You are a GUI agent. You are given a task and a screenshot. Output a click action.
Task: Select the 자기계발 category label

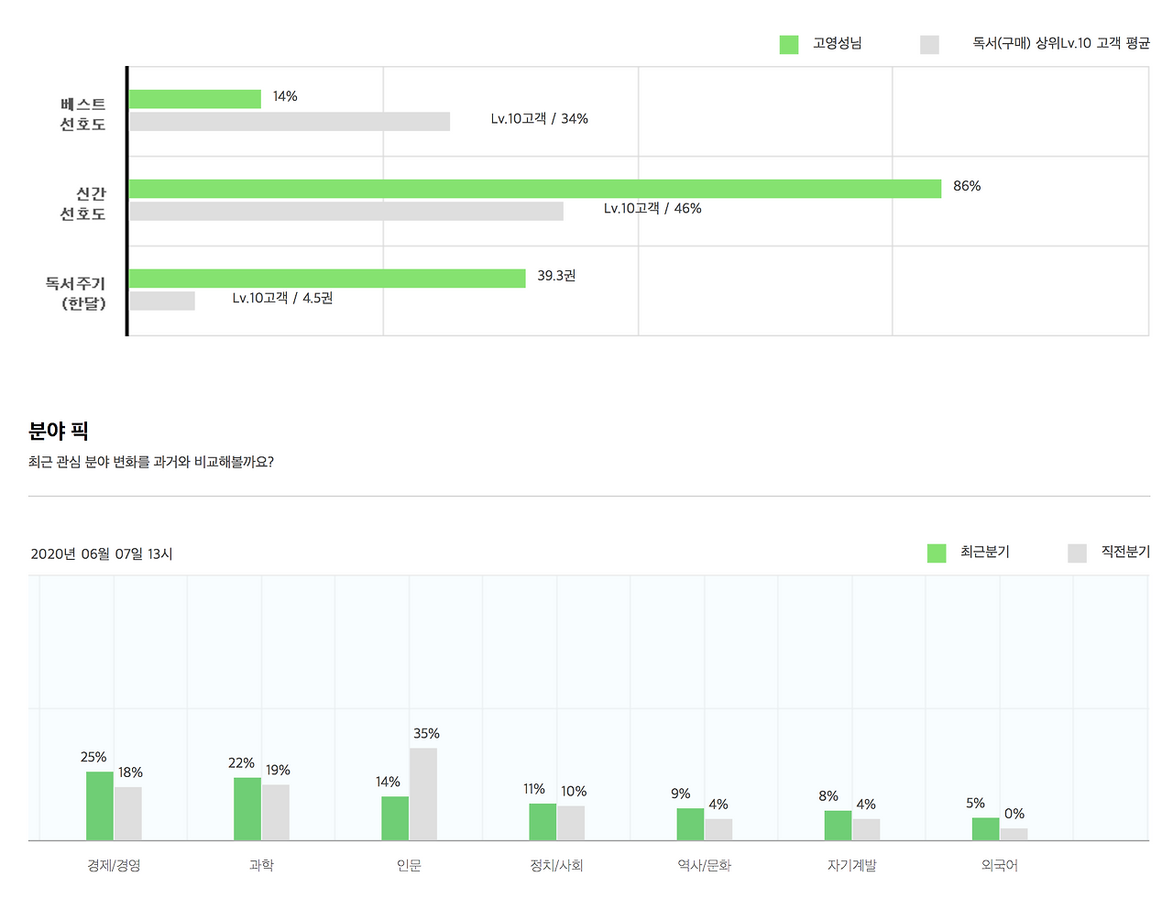pyautogui.click(x=851, y=865)
